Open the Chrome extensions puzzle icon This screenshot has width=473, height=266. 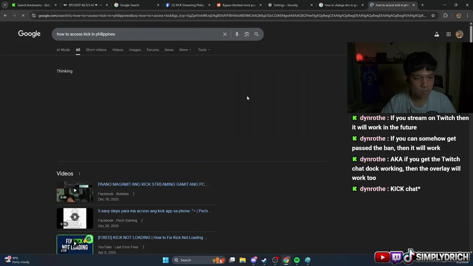tap(445, 16)
